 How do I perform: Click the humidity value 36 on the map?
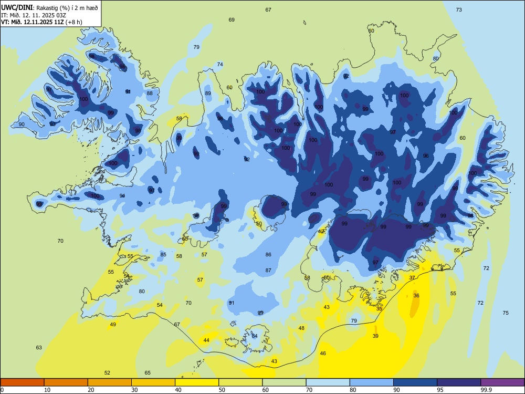(x=416, y=295)
